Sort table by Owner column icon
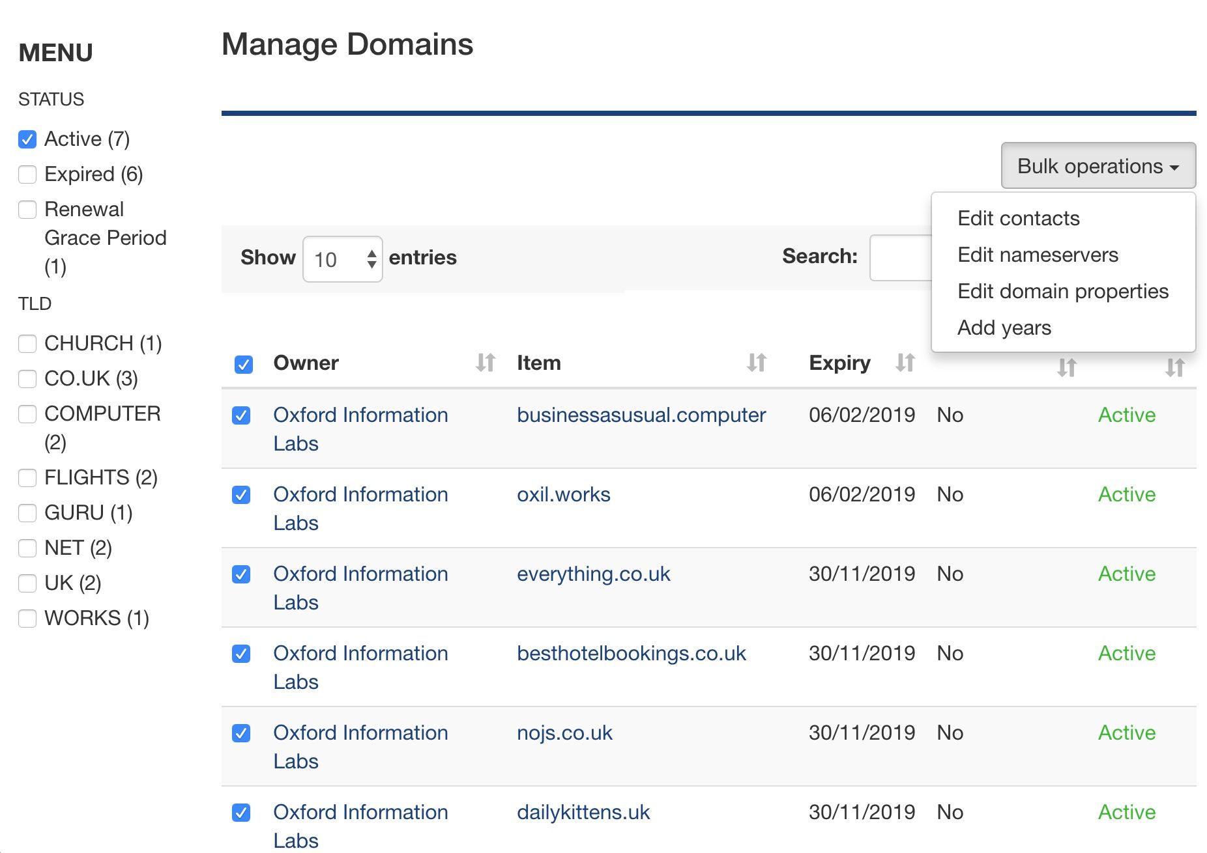 pyautogui.click(x=486, y=363)
